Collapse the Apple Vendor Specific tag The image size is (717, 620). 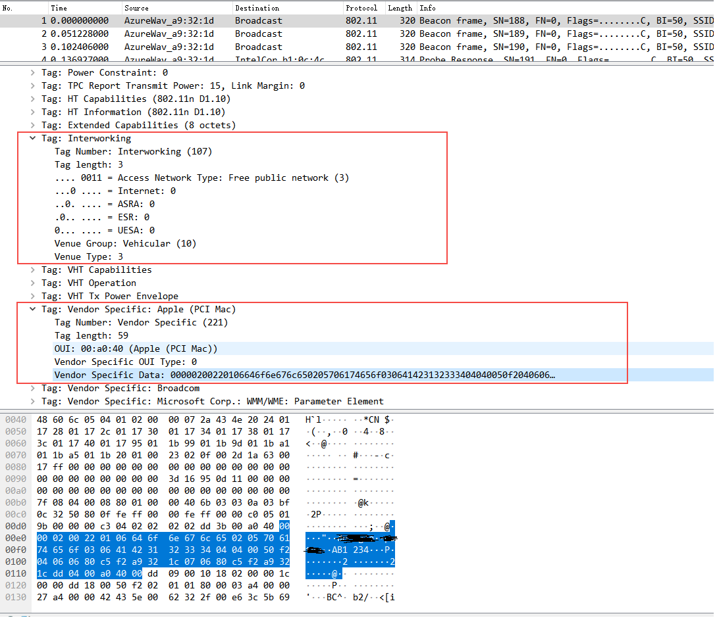[x=31, y=309]
